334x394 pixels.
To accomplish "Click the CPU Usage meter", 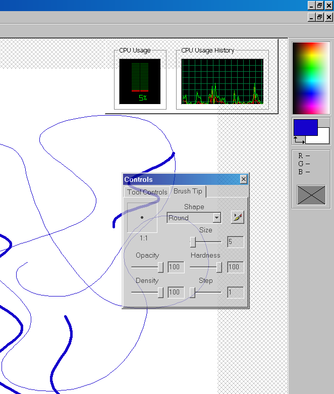I will point(140,81).
